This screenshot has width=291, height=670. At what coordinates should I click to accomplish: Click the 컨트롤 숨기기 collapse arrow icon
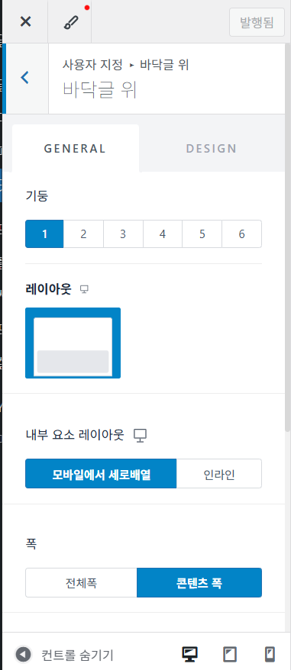[23, 654]
